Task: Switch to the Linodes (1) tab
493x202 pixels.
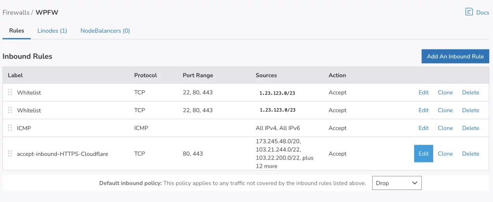Action: [52, 31]
